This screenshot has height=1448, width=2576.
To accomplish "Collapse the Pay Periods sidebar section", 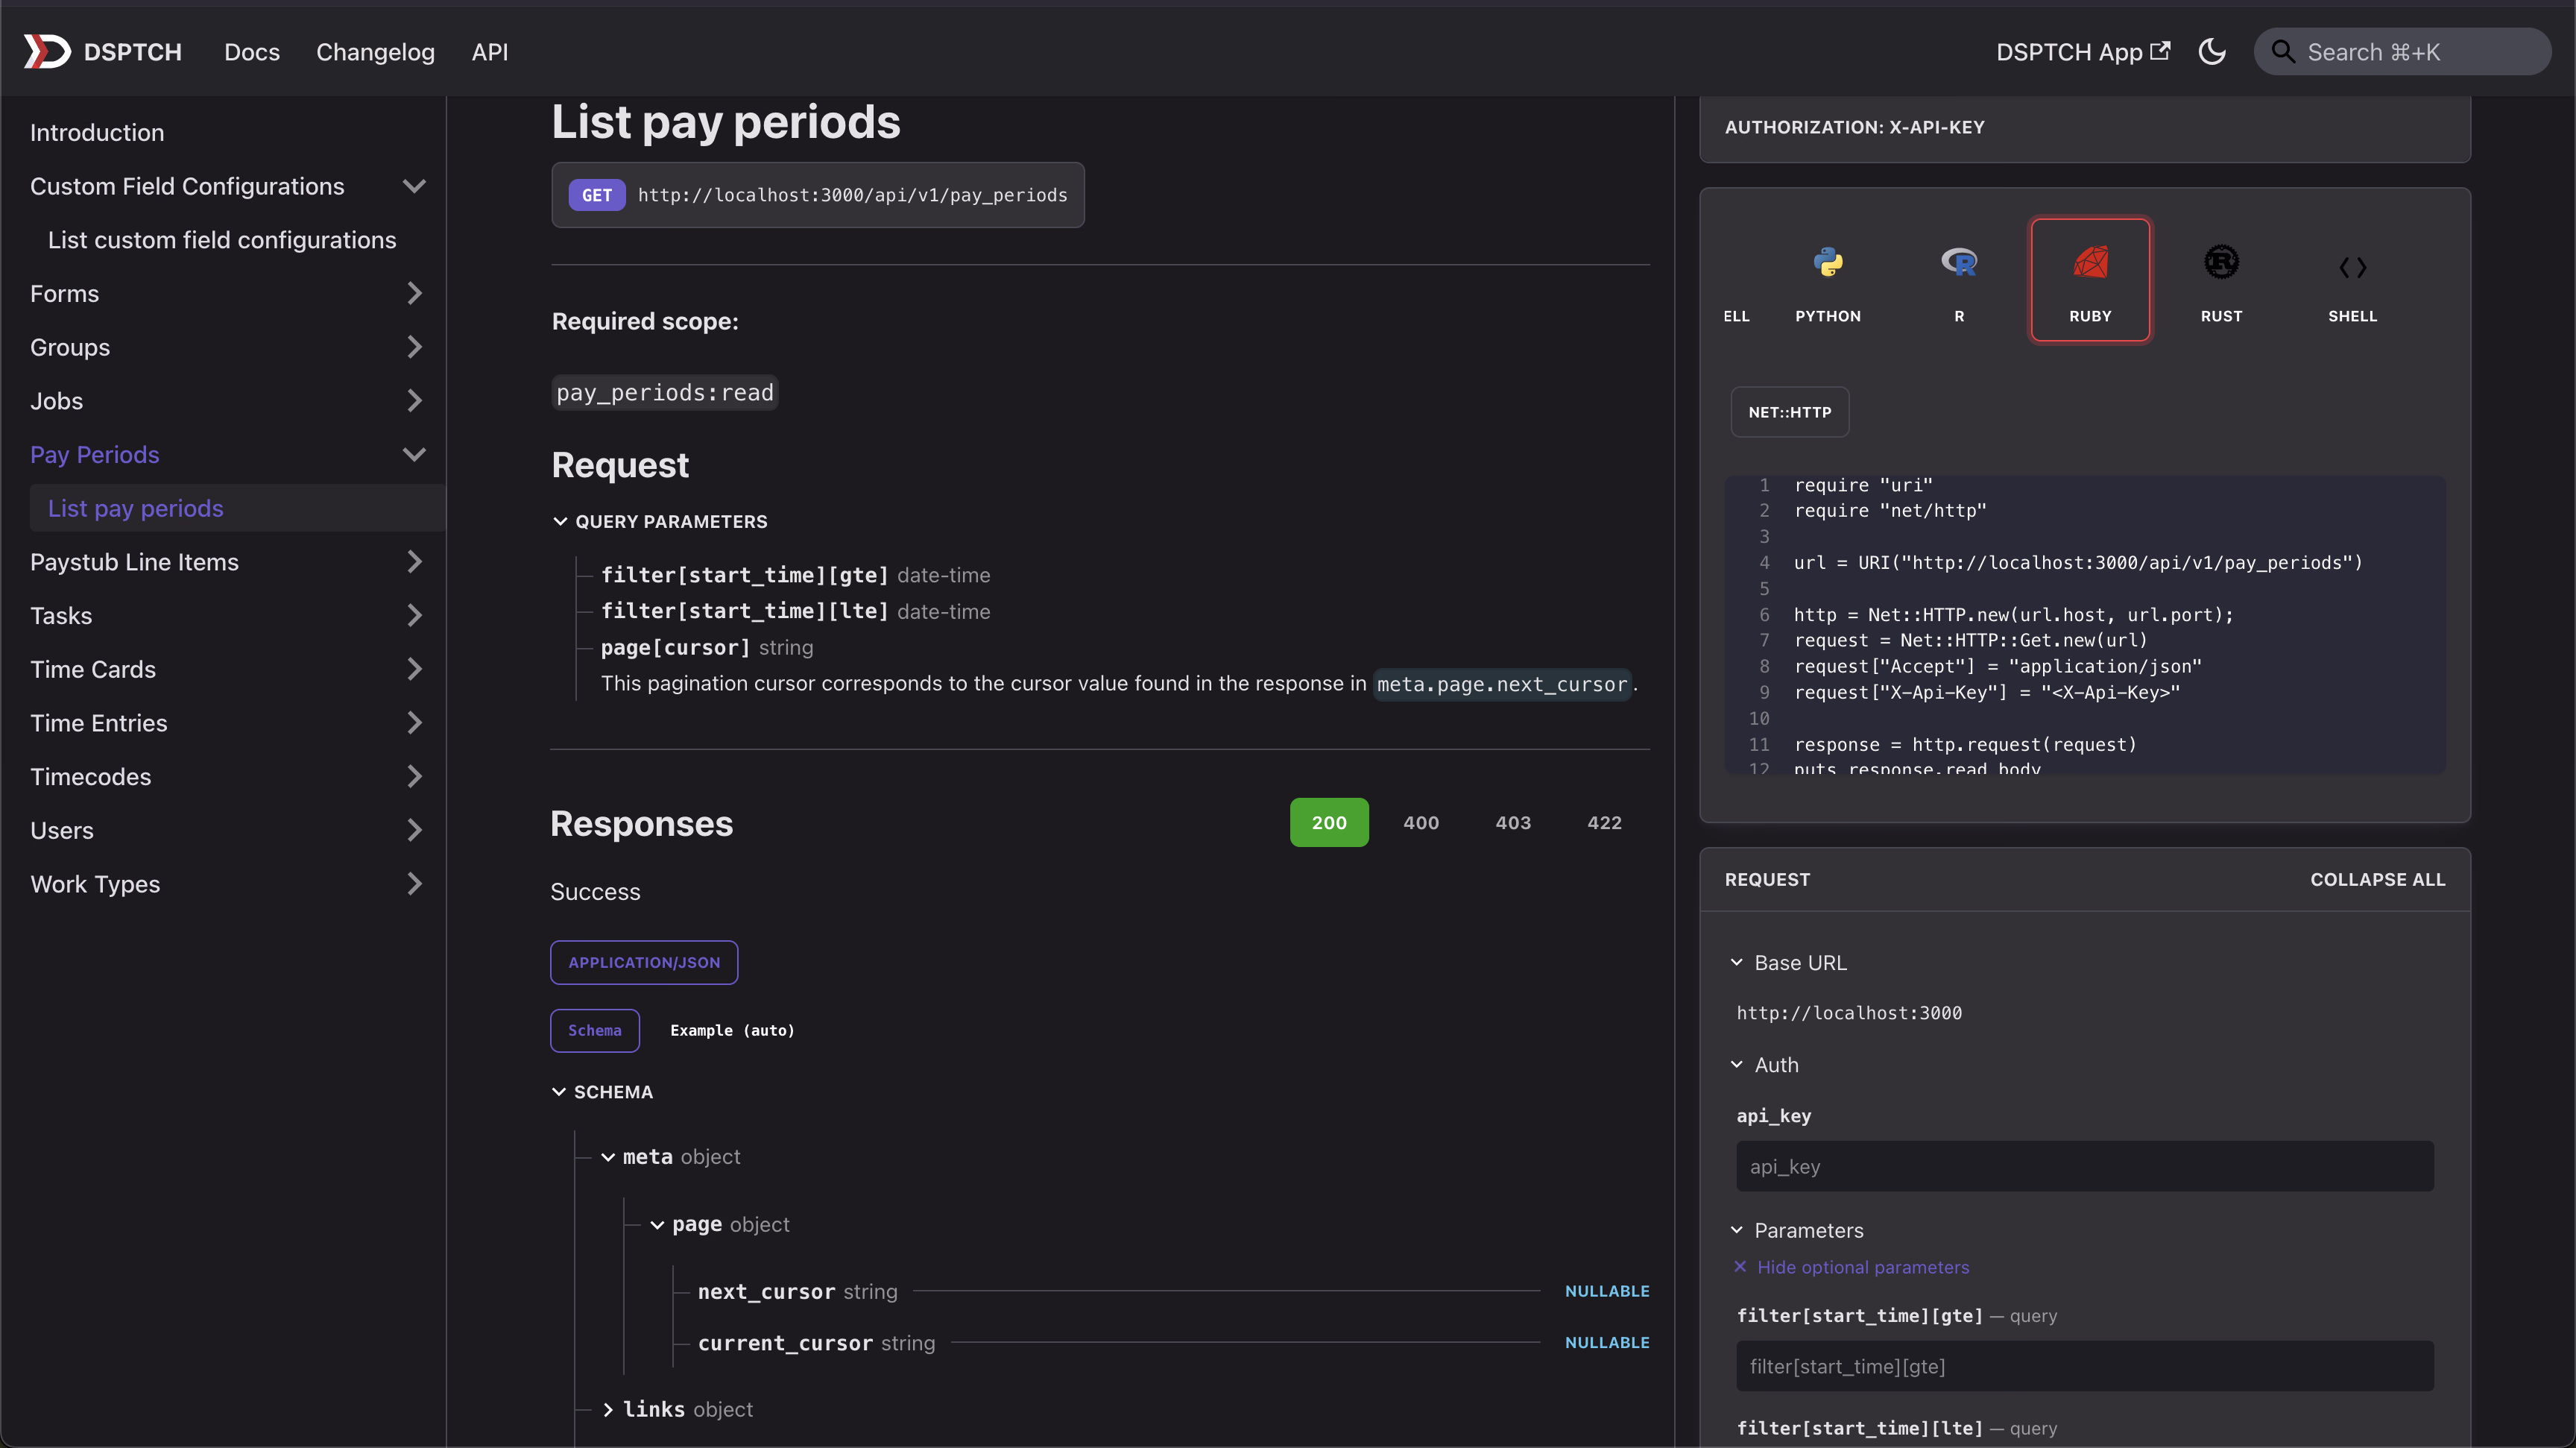I will (414, 454).
